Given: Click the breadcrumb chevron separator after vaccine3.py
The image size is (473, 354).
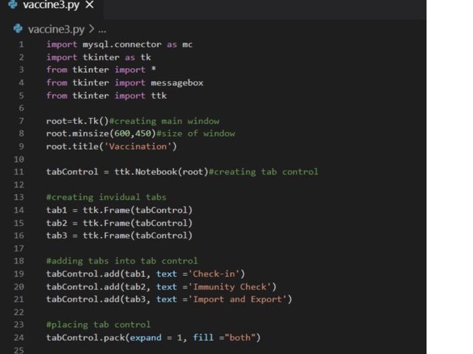Looking at the screenshot, I should point(91,29).
